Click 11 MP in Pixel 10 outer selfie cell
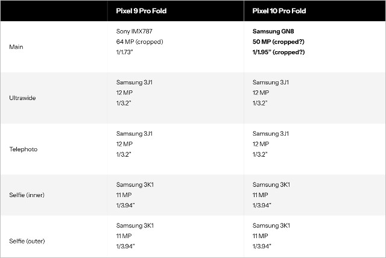 pyautogui.click(x=260, y=236)
